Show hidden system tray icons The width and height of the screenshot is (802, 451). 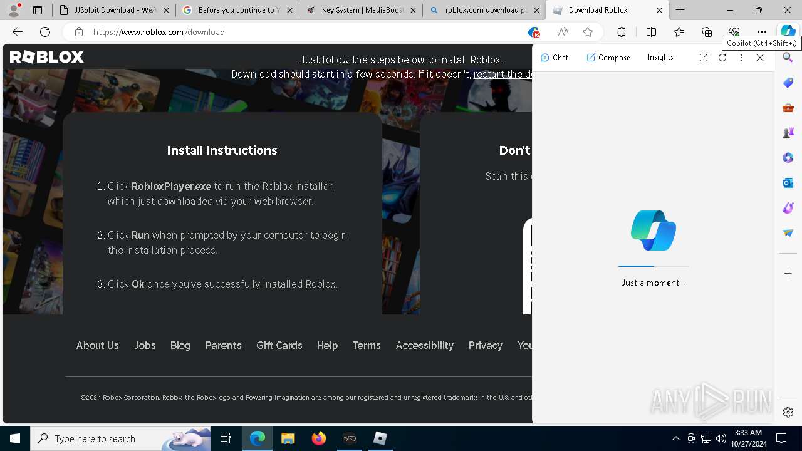pyautogui.click(x=675, y=438)
